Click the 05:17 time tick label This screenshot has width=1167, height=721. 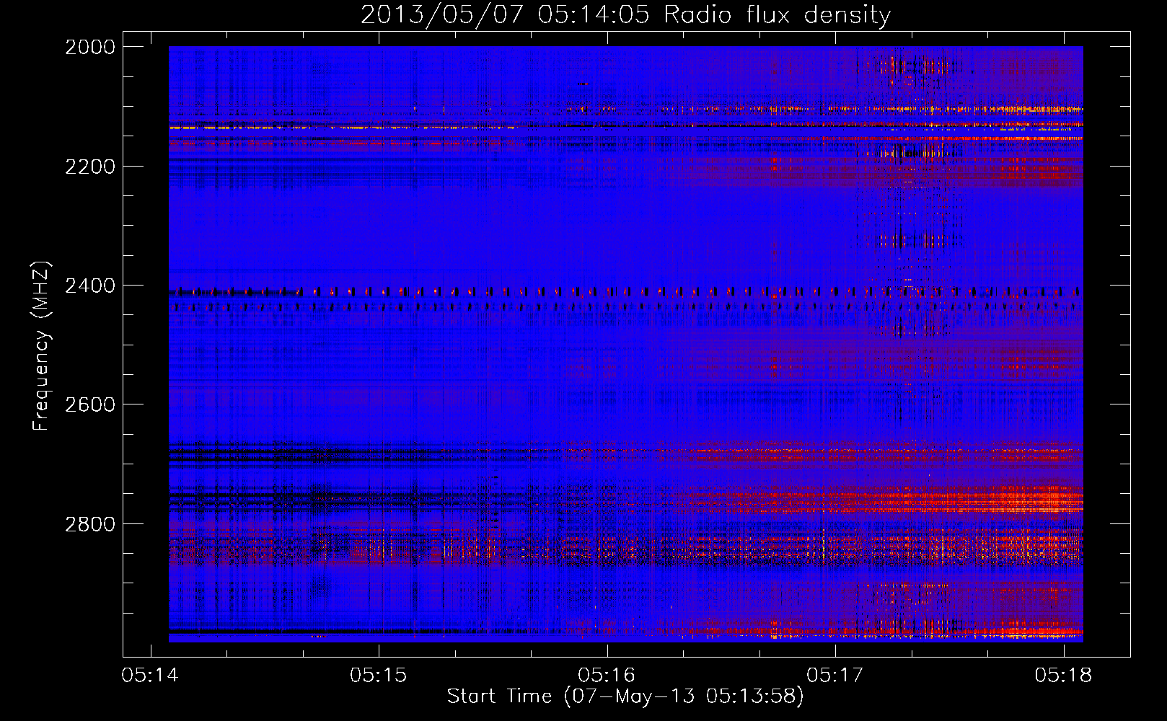[x=835, y=676]
